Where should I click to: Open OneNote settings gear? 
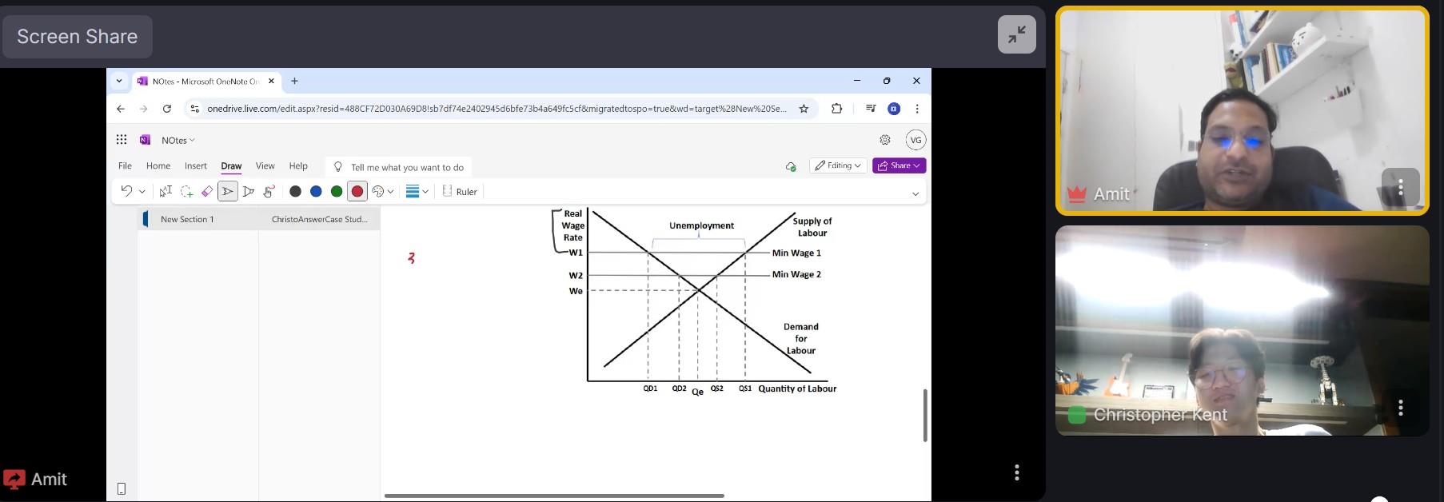coord(885,140)
